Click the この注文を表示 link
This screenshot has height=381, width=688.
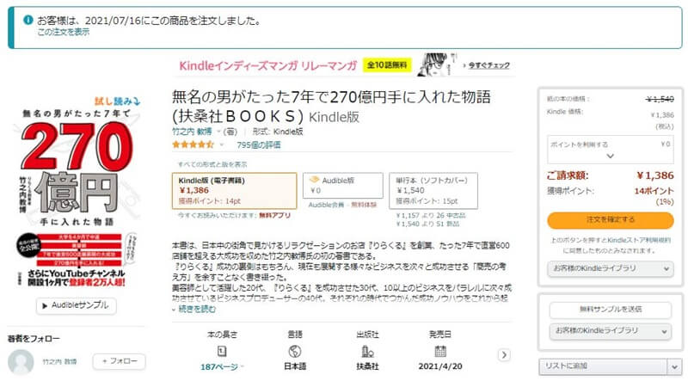pos(63,32)
